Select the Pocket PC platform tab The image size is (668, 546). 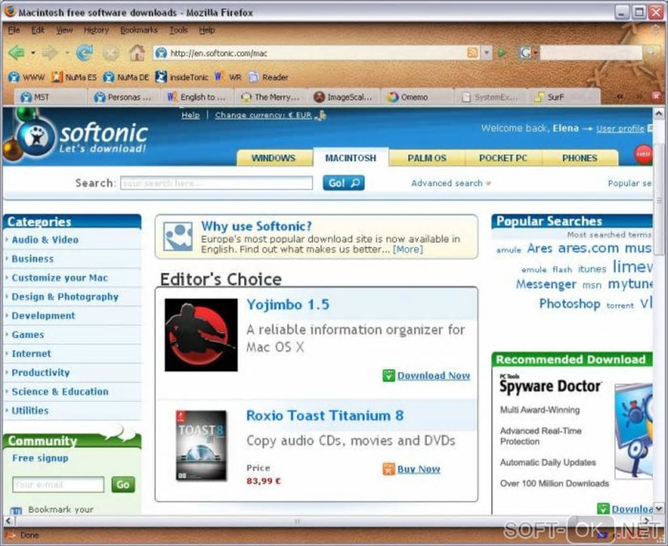point(503,158)
